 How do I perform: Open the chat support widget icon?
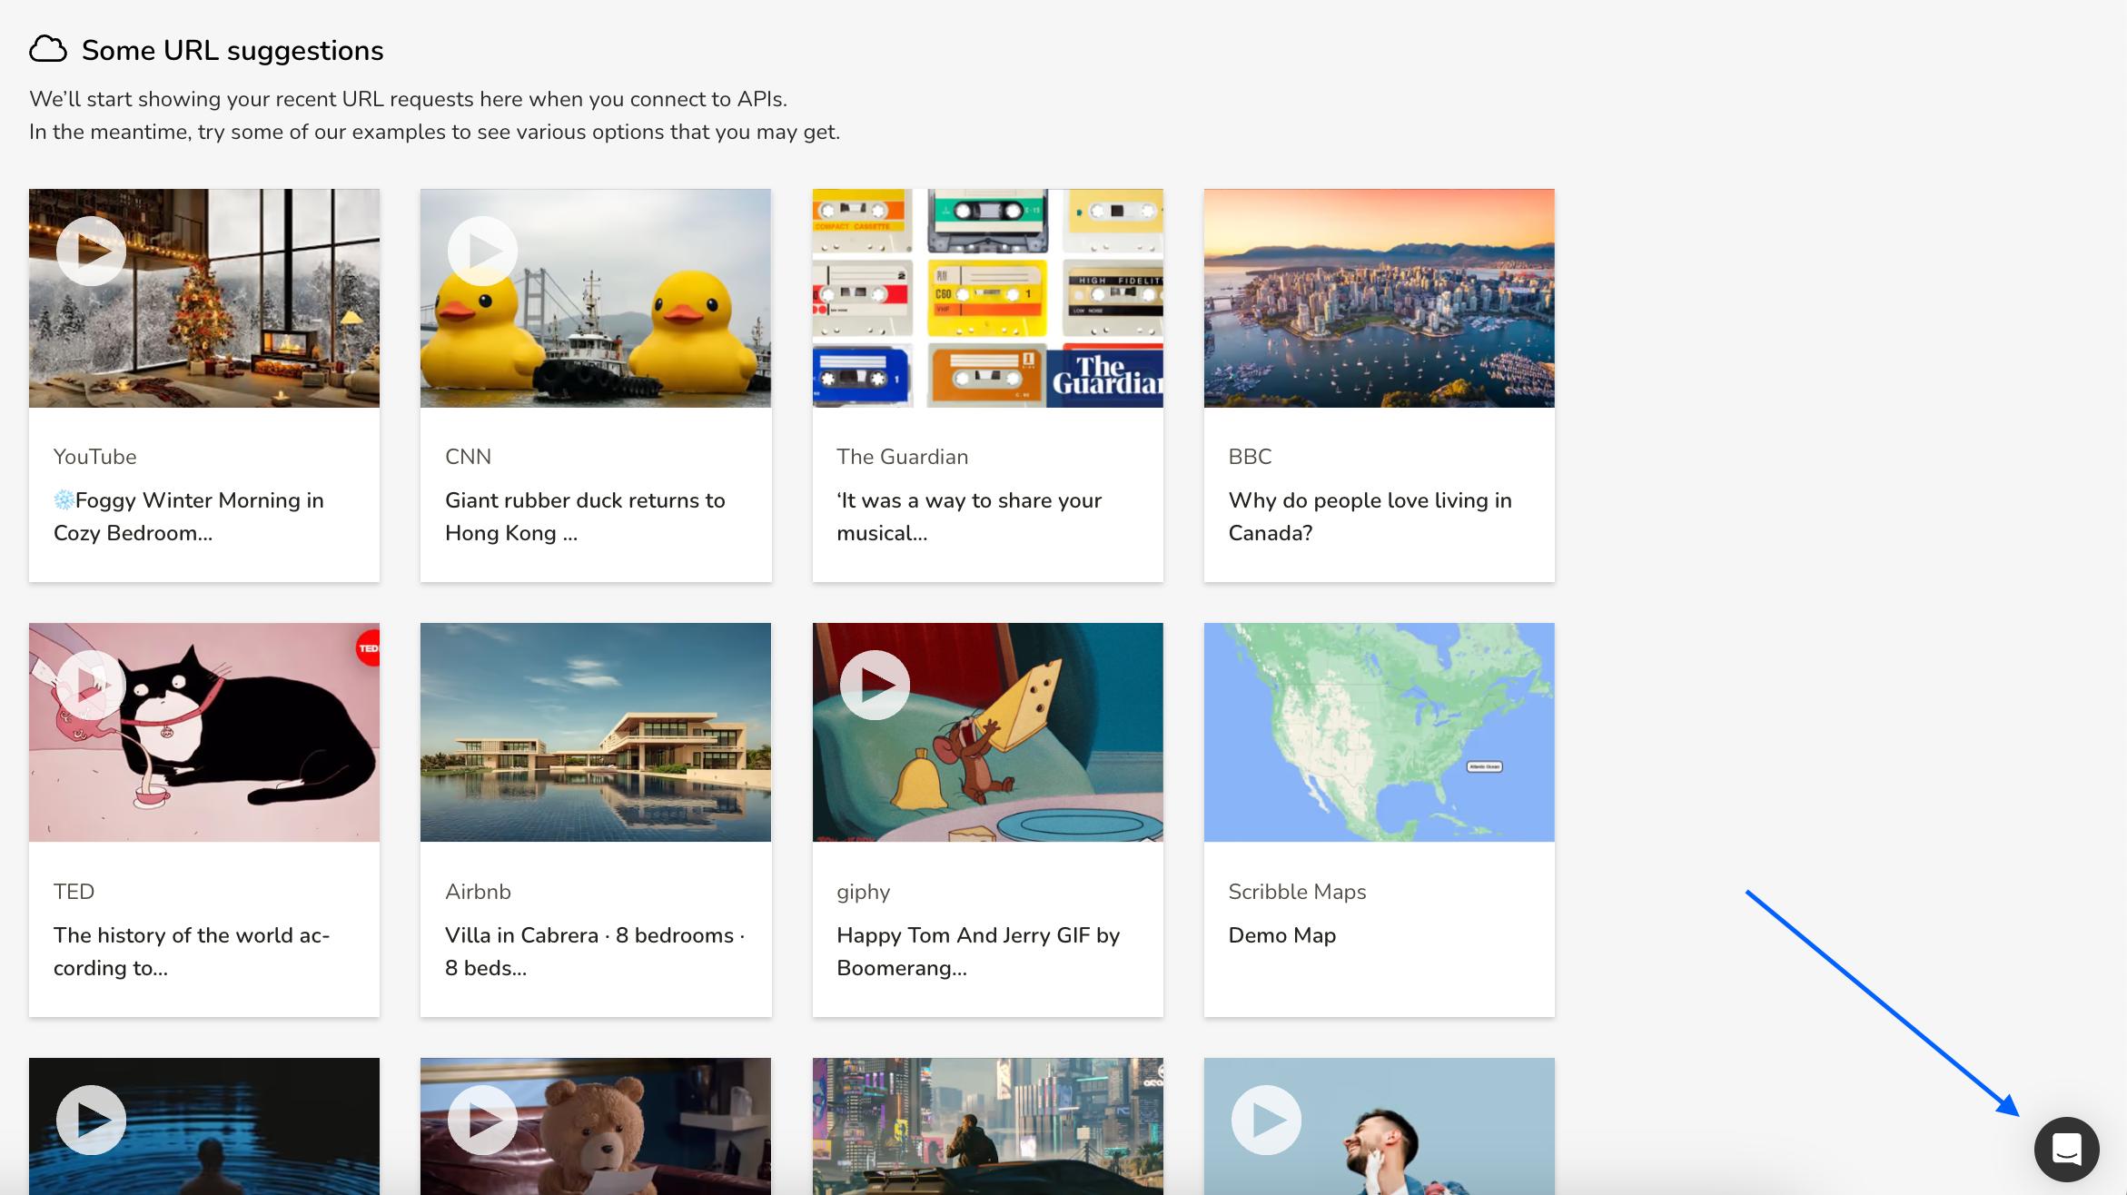point(2066,1149)
